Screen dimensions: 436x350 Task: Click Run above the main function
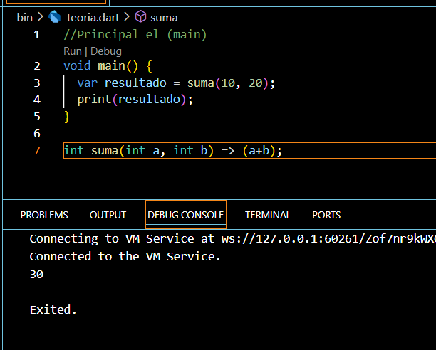point(72,51)
